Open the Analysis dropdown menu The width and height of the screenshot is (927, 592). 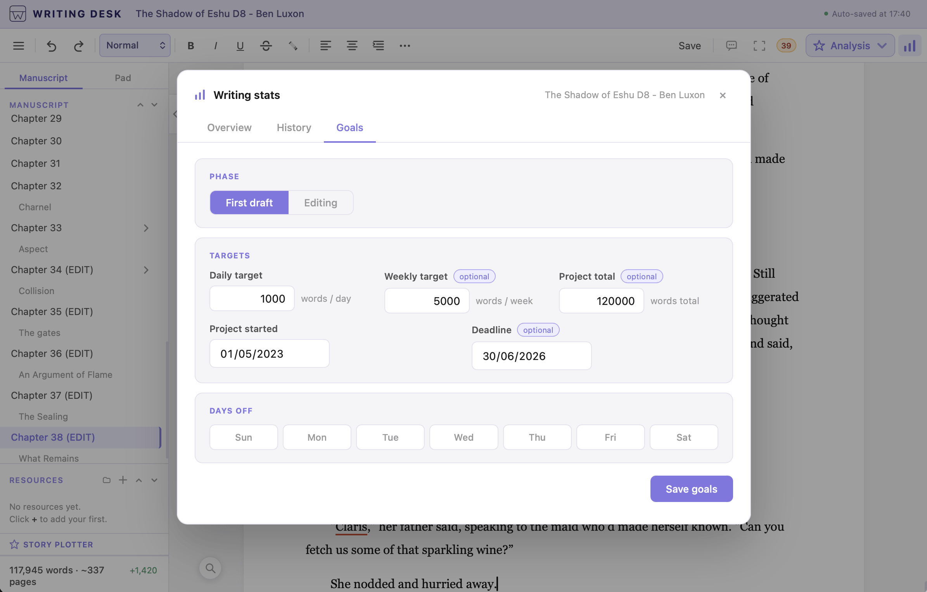(850, 46)
